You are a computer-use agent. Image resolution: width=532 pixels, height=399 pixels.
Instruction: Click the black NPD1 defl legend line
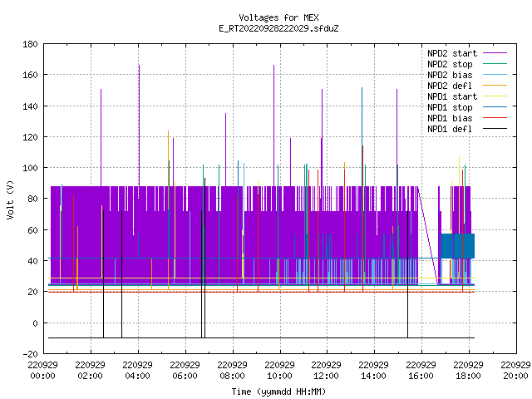click(x=495, y=129)
